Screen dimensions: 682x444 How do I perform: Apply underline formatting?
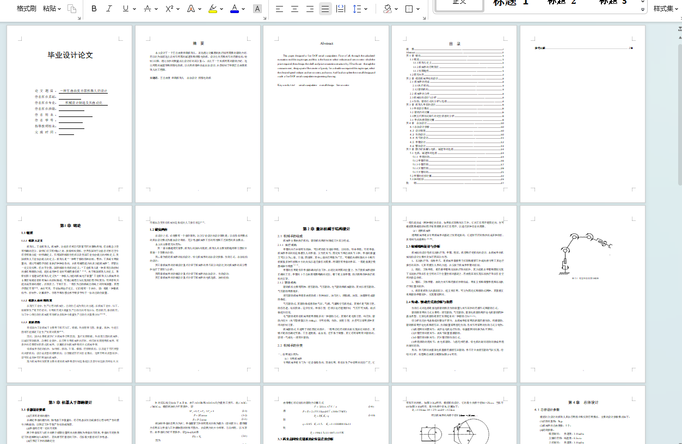(x=126, y=9)
